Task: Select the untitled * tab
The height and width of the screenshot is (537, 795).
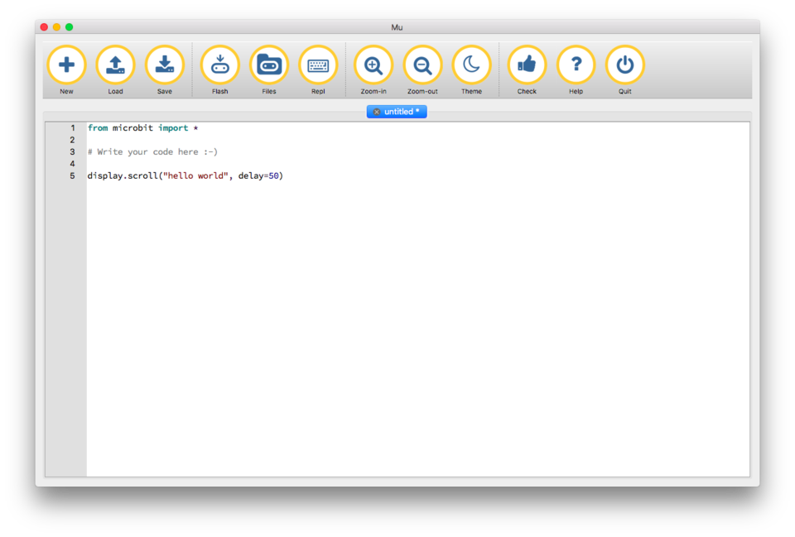Action: coord(397,112)
